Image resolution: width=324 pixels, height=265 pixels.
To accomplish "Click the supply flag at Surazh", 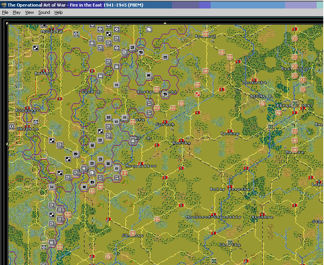I will pos(165,122).
